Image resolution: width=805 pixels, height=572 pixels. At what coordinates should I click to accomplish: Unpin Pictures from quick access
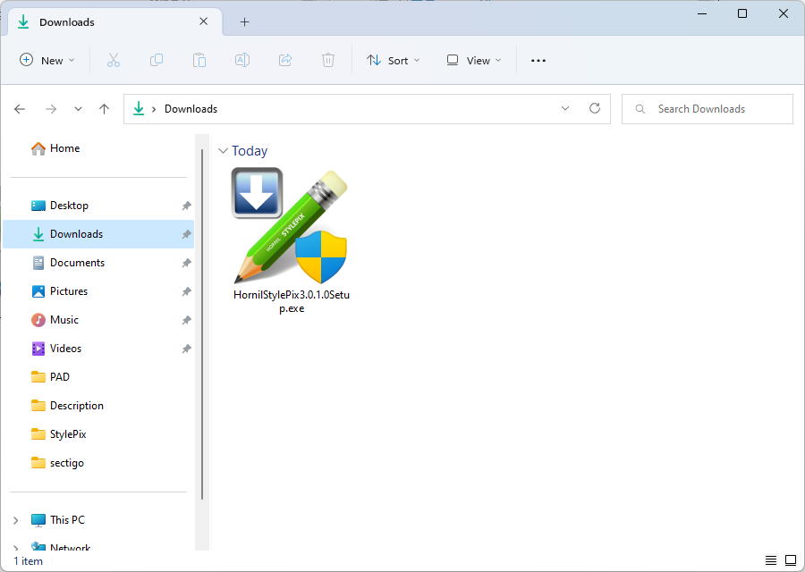(186, 291)
